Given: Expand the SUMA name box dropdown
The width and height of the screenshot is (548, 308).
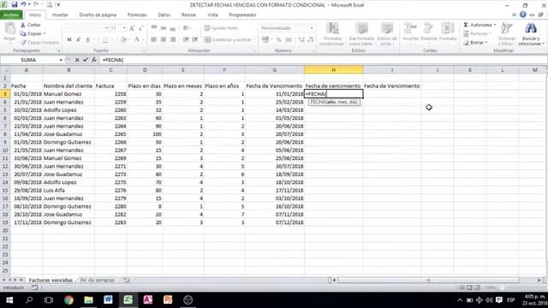Looking at the screenshot, I should click(x=61, y=60).
